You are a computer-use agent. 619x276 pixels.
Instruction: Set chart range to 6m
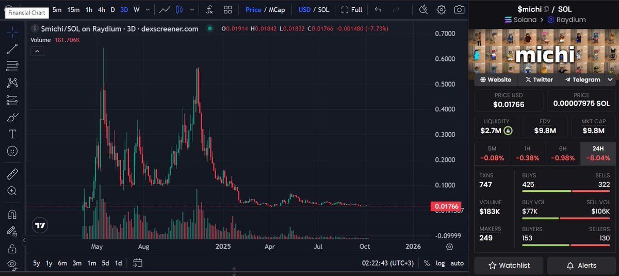point(62,263)
